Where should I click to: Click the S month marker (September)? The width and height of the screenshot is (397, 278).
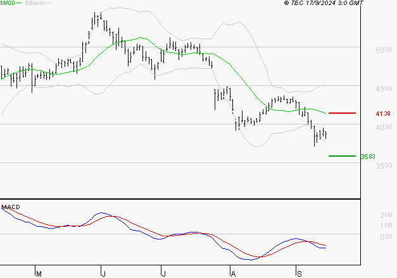pyautogui.click(x=299, y=274)
